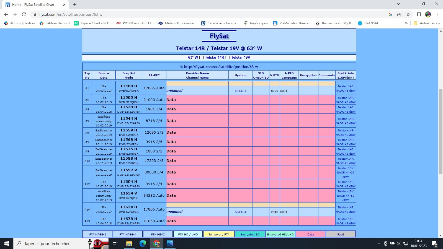Screen dimensions: 443x249
Task: Click the Temporary FTA yellow legend swatch
Action: click(x=219, y=234)
